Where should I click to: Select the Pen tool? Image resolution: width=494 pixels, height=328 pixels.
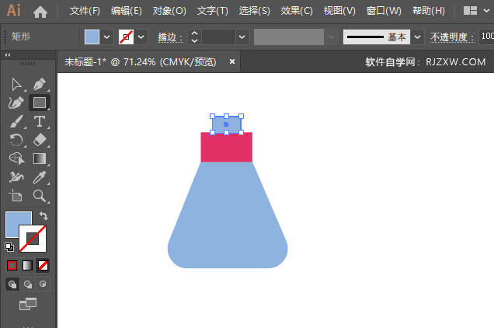pyautogui.click(x=40, y=85)
